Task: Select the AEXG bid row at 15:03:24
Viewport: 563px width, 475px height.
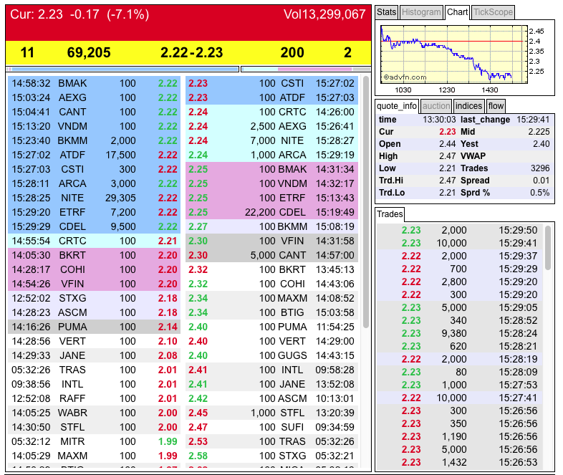Action: coord(94,97)
